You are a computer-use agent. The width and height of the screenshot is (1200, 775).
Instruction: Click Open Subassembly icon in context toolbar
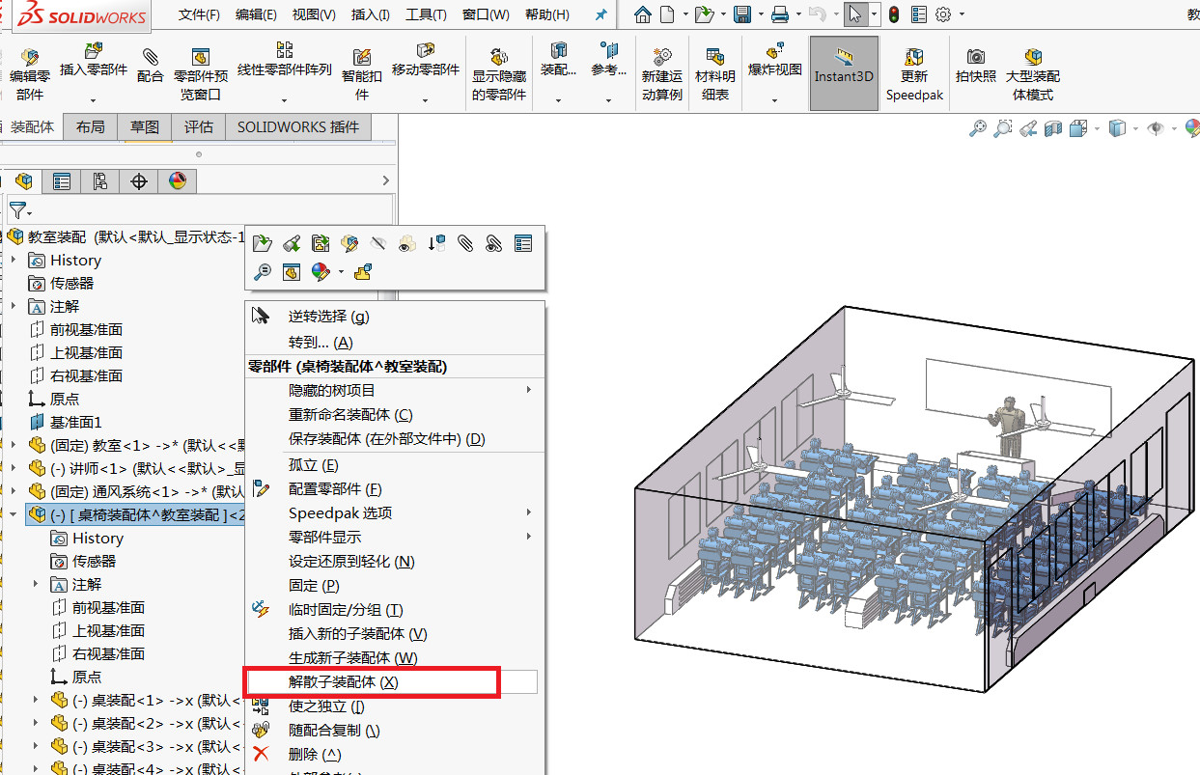(262, 244)
